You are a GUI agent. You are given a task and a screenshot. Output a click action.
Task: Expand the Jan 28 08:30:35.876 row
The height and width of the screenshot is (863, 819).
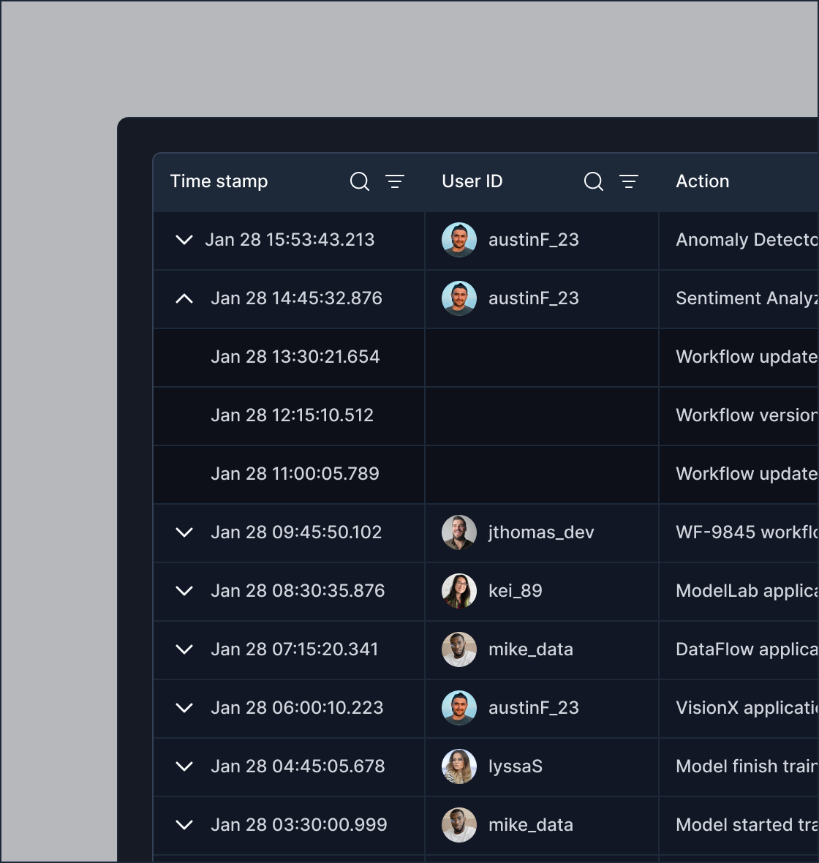tap(184, 591)
